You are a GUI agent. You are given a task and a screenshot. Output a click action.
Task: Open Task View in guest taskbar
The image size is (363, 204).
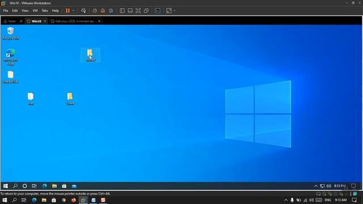pyautogui.click(x=34, y=186)
